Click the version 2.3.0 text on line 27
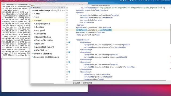The width and height of the screenshot is (171, 96). click(91, 20)
